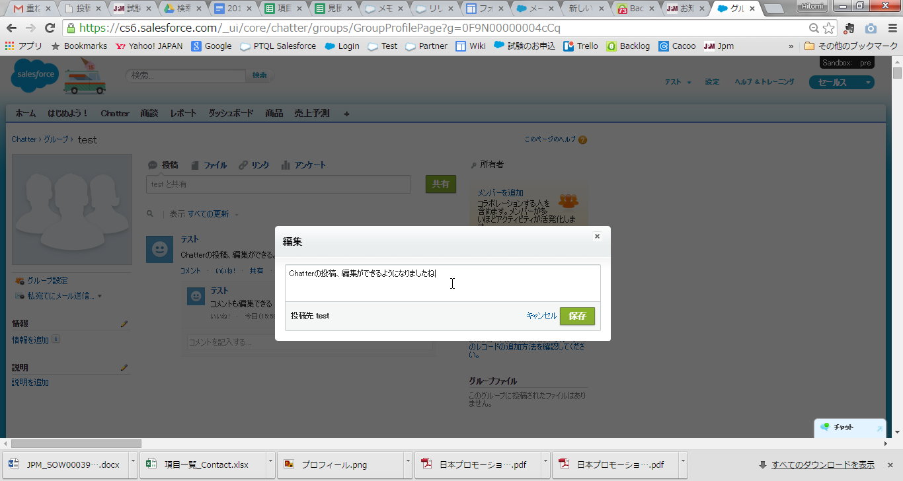Click the plus icon in navigation tabs

coord(347,114)
